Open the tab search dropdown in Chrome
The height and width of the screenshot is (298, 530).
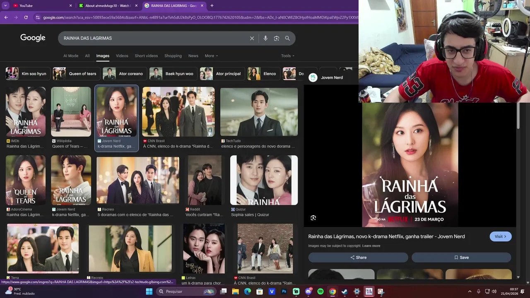point(5,5)
